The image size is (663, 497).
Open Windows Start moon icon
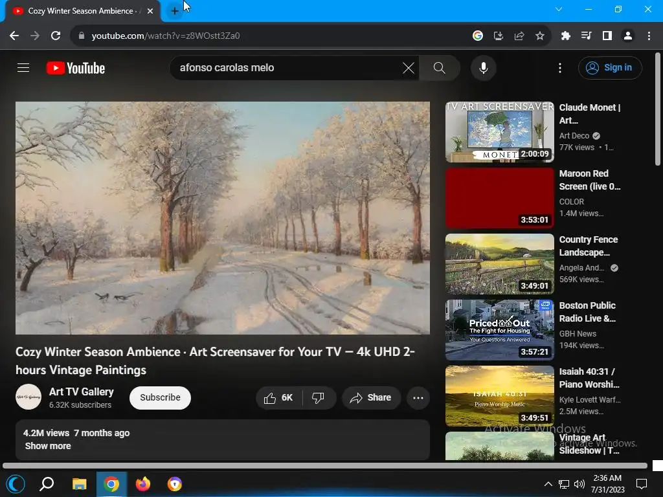(x=16, y=484)
